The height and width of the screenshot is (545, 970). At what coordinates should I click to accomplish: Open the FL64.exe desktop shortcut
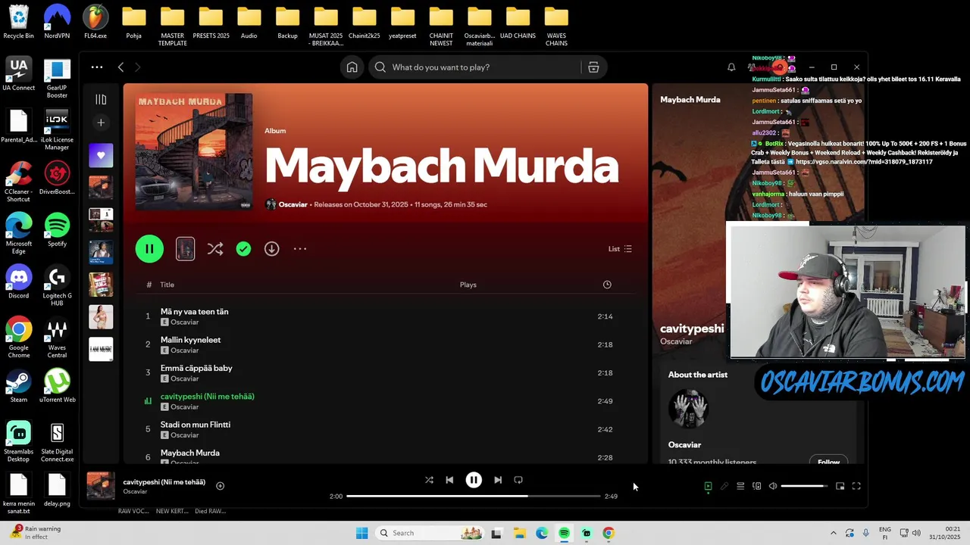pyautogui.click(x=95, y=22)
